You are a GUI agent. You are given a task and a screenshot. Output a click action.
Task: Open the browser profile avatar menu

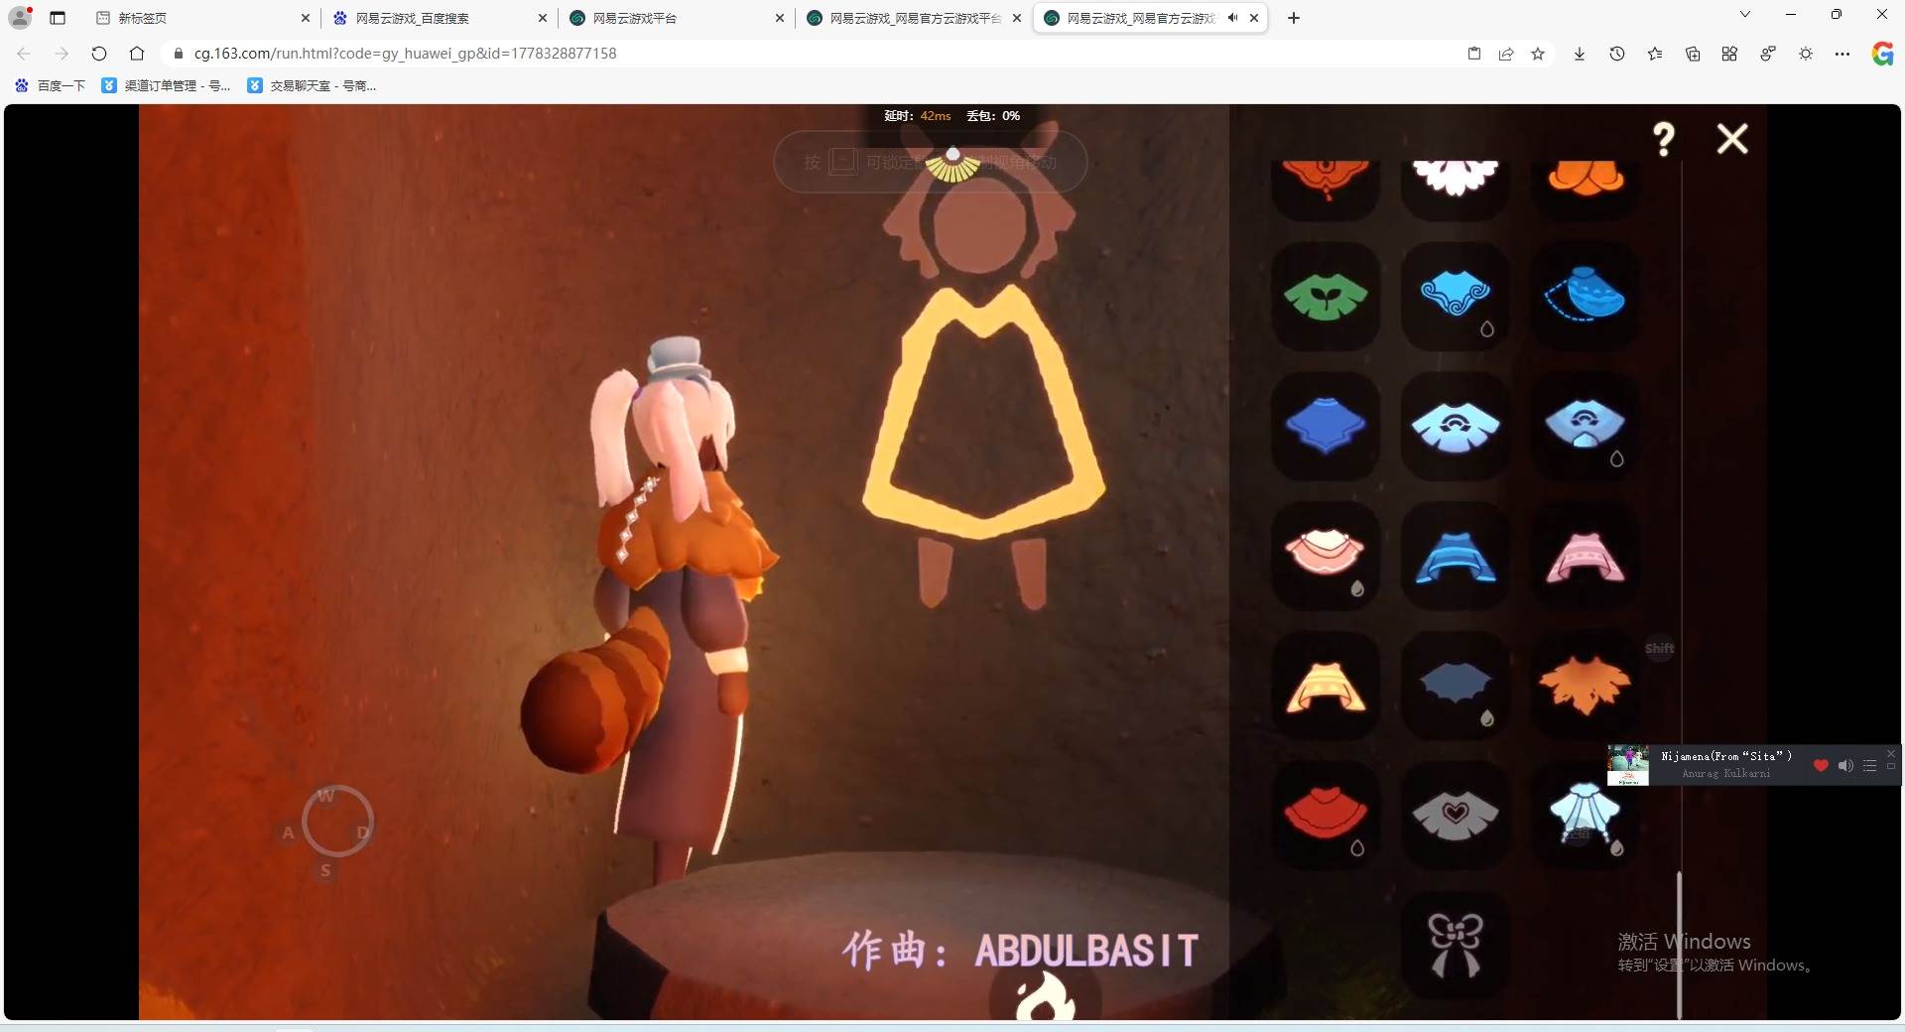[x=20, y=17]
